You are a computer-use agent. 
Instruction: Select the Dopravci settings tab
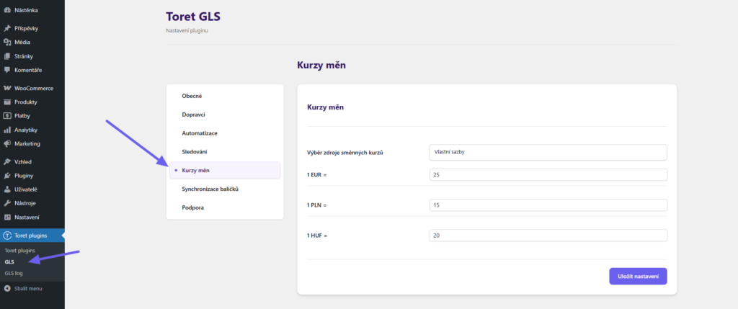point(194,115)
